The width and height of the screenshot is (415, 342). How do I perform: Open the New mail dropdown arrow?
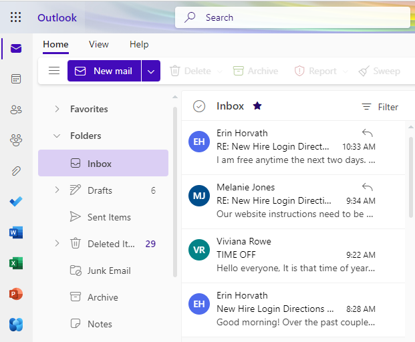click(x=151, y=71)
